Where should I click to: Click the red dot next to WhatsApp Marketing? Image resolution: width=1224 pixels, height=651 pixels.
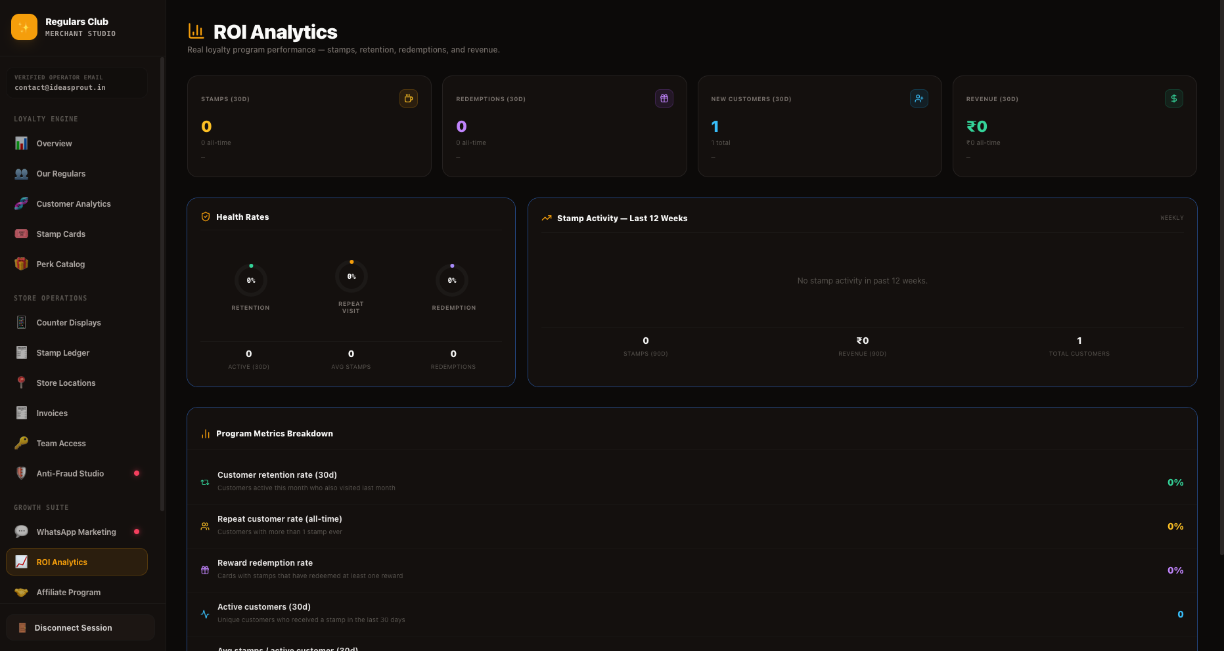(137, 532)
